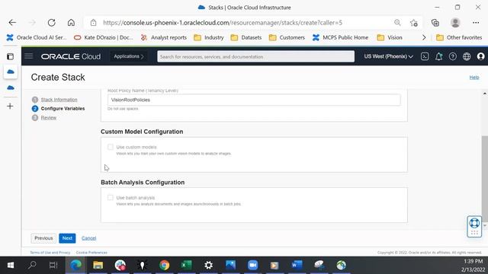This screenshot has height=274, width=488.
Task: Go to Stack Information step
Action: point(59,100)
